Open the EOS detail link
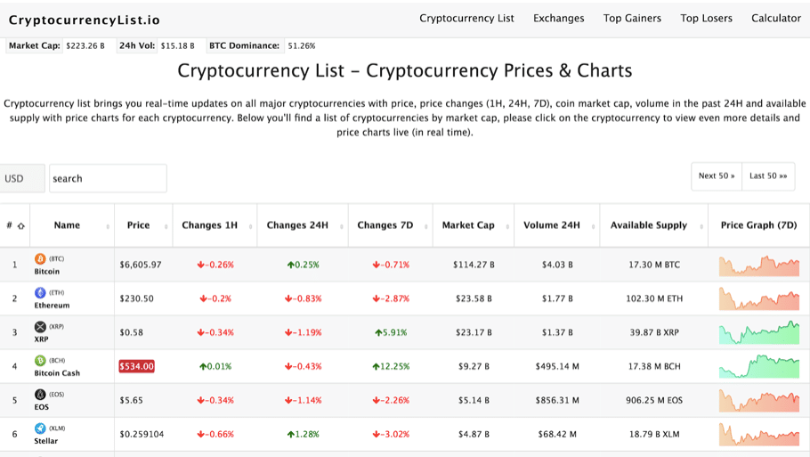Image resolution: width=810 pixels, height=457 pixels. click(x=41, y=407)
